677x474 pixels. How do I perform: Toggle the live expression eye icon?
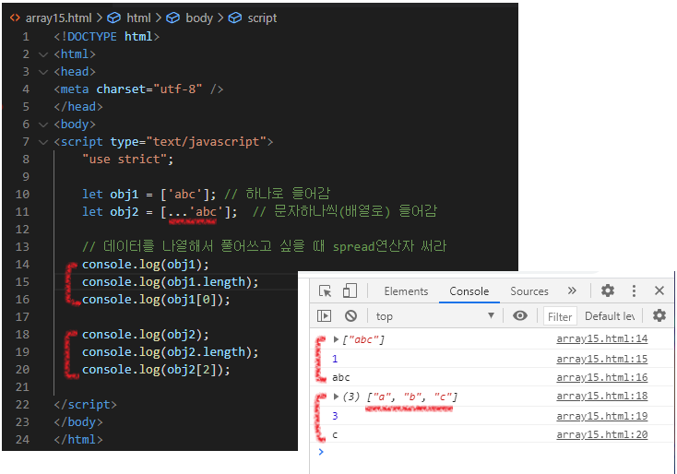(x=520, y=315)
